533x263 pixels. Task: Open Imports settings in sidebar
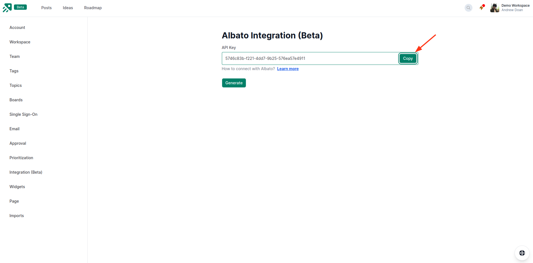(x=17, y=216)
